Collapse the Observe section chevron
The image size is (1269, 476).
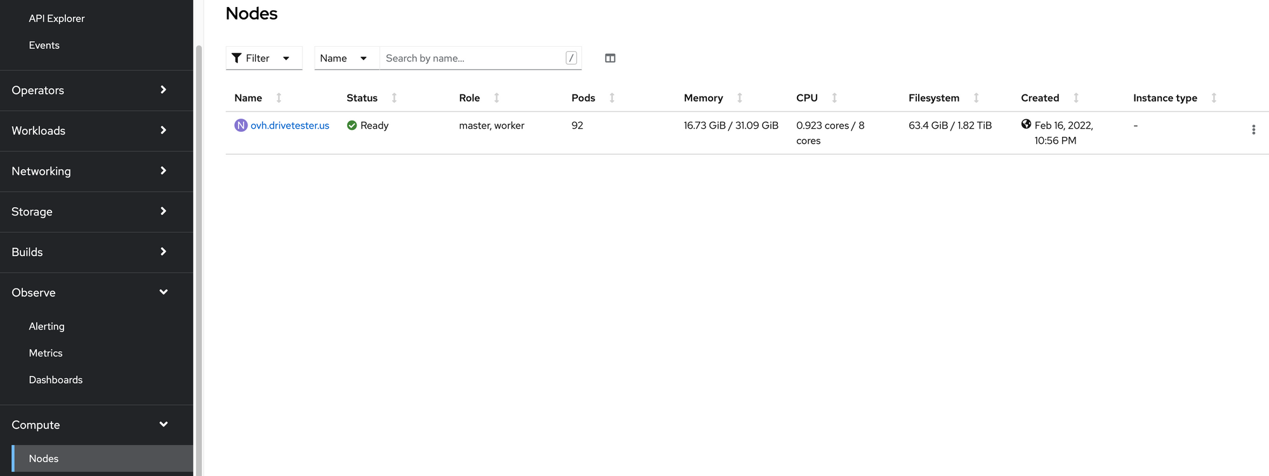(x=163, y=292)
